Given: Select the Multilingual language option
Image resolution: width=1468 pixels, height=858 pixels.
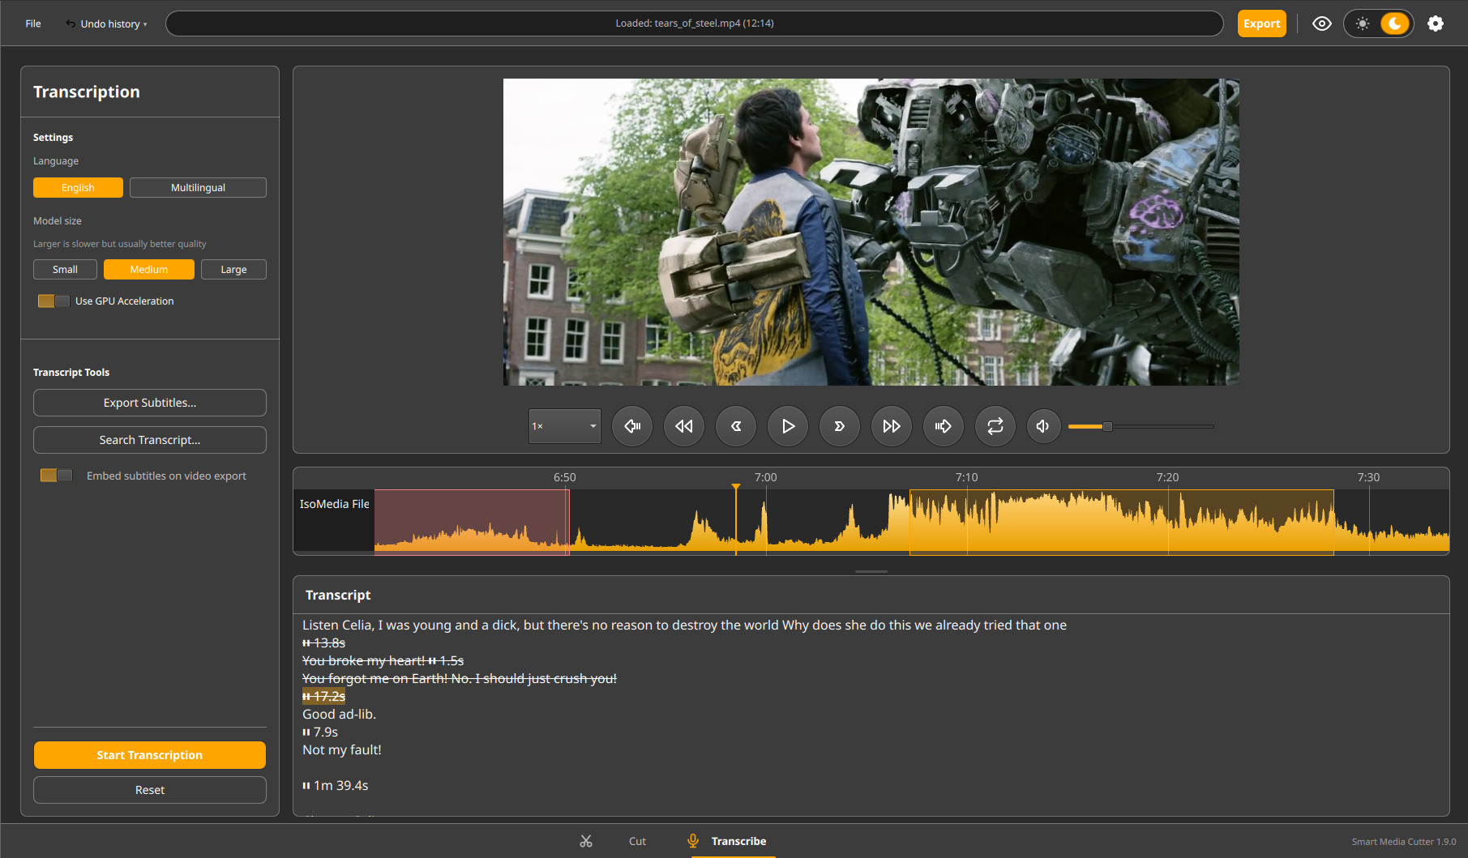Looking at the screenshot, I should [198, 187].
